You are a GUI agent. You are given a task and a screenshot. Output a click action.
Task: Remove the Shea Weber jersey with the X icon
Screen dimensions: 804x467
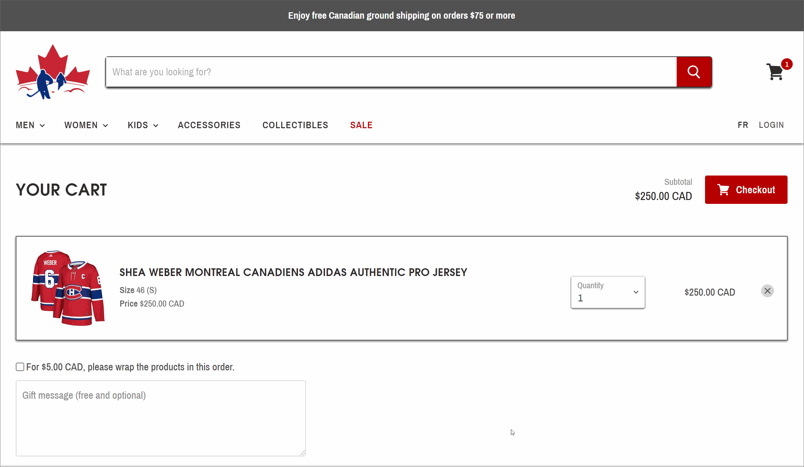click(x=768, y=291)
